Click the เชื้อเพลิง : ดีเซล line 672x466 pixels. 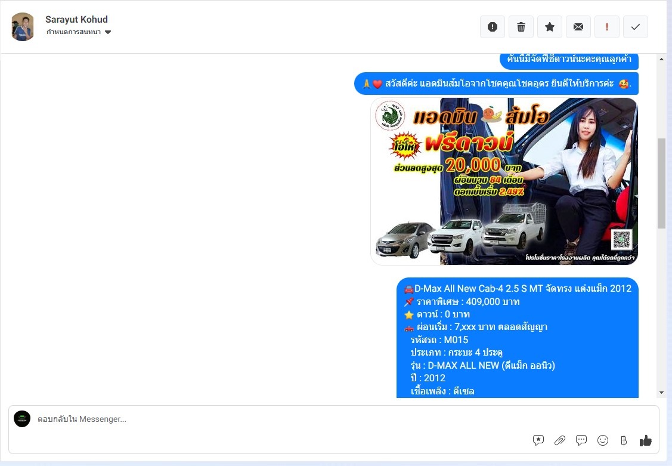442,391
